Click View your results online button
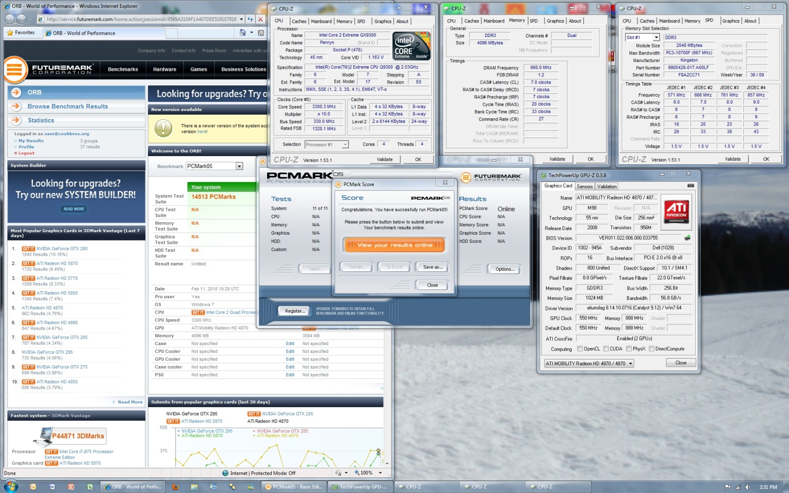 (x=394, y=245)
